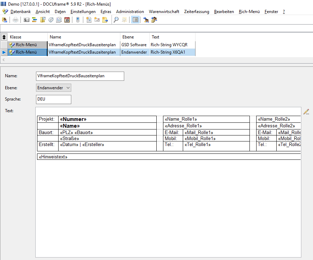The width and height of the screenshot is (313, 260).
Task: Click the «Datum» | «Ersteller» cell
Action: pyautogui.click(x=107, y=146)
